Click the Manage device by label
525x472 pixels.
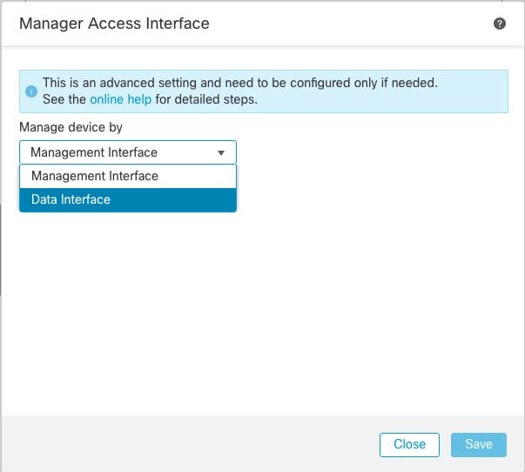pos(71,127)
